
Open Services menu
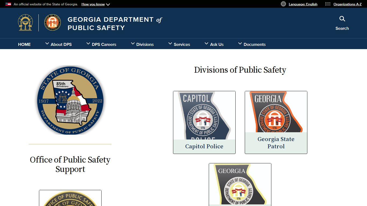coord(182,44)
